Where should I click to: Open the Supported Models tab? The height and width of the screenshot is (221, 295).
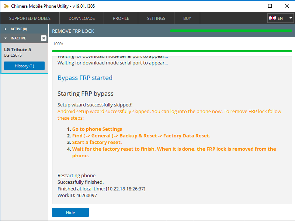30,18
